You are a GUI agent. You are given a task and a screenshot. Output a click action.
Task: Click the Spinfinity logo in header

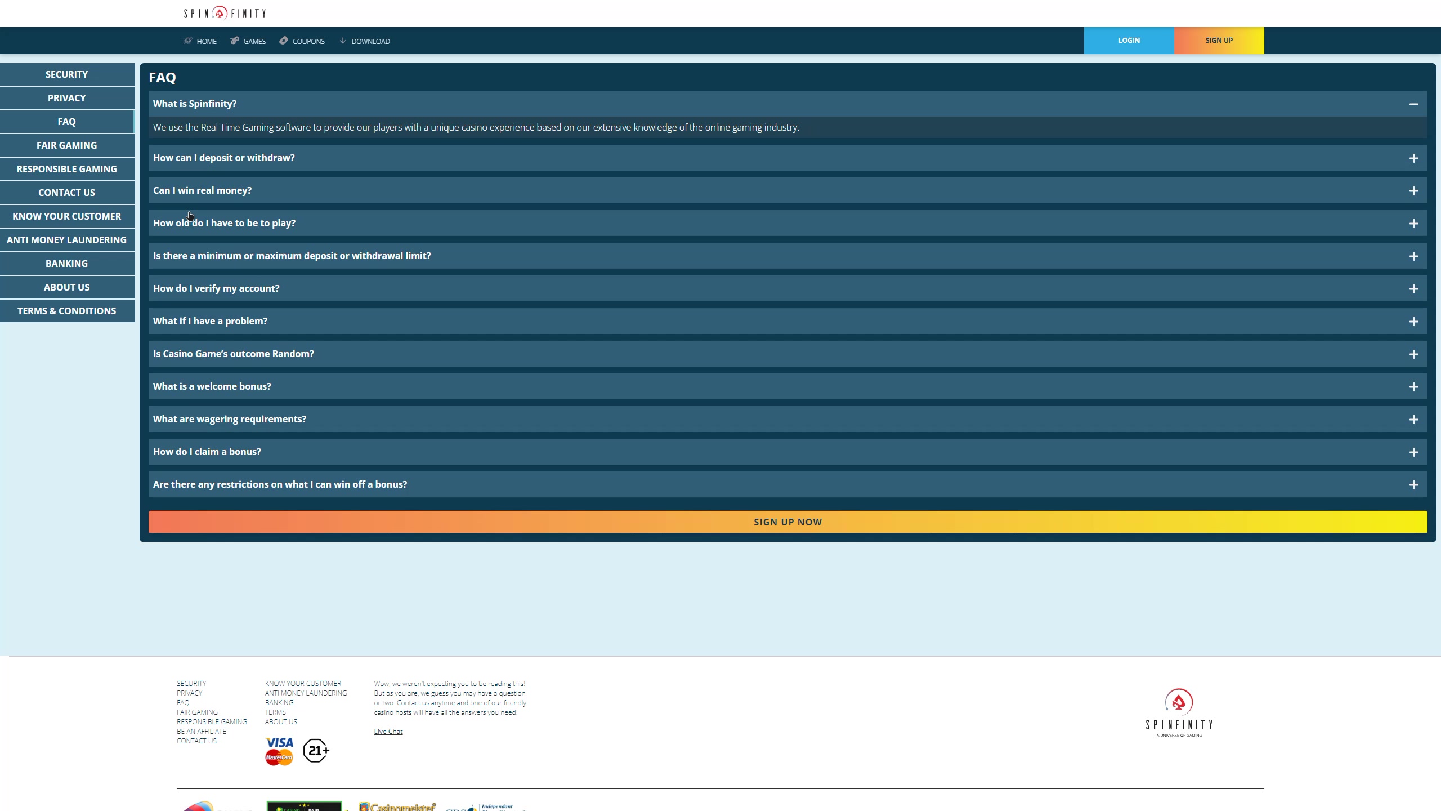click(x=225, y=13)
